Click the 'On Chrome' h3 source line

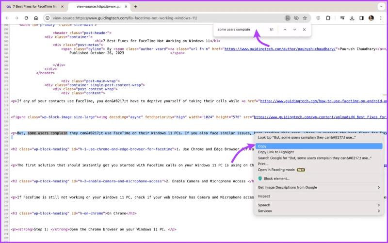74,213
